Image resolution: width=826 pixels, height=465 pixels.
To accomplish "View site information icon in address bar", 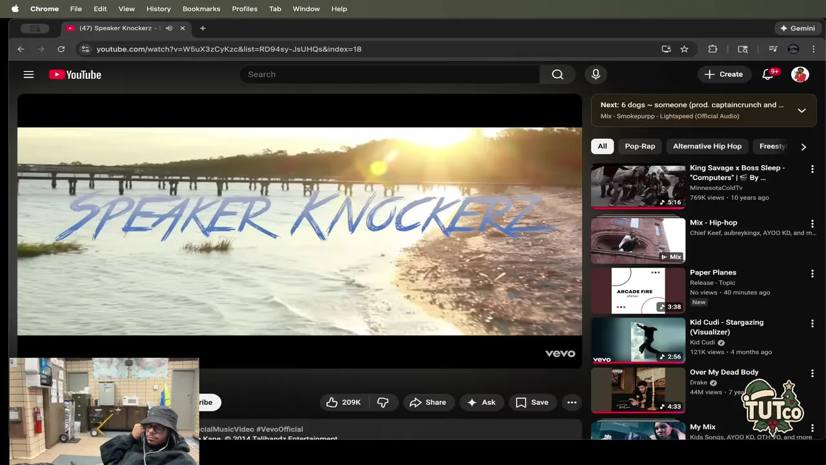I will click(x=85, y=49).
